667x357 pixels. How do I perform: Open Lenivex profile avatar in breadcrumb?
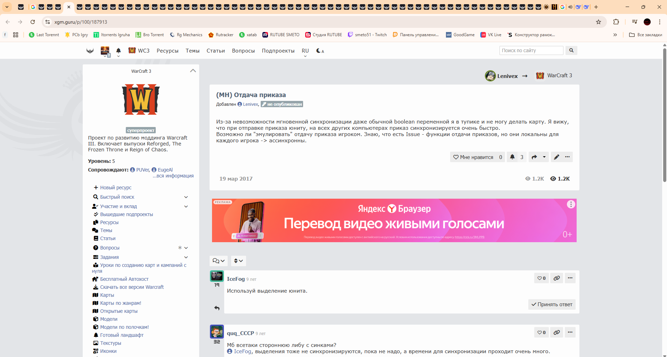tap(490, 76)
